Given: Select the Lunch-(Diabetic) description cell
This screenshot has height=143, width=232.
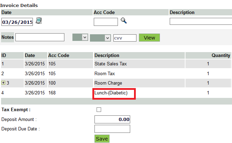Looking at the screenshot, I should click(111, 93).
